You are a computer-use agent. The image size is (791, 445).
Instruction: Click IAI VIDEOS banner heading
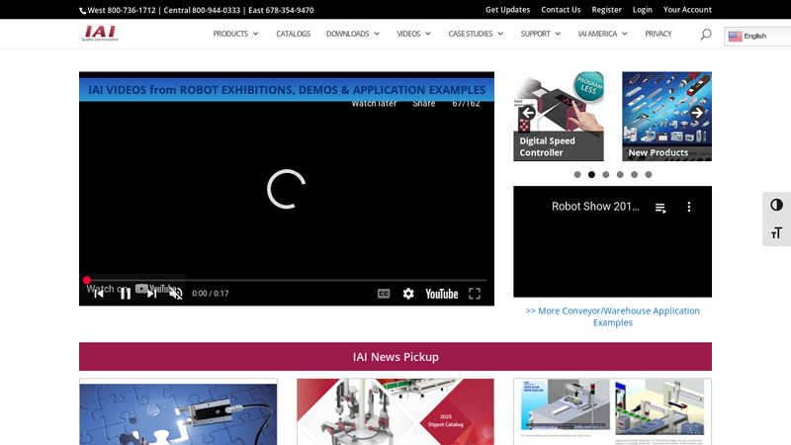click(287, 90)
